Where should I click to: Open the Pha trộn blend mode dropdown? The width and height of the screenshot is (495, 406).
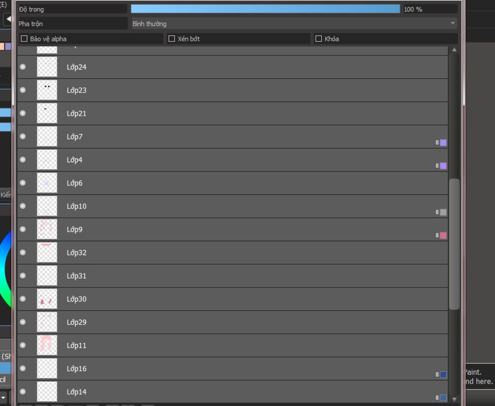click(x=294, y=24)
